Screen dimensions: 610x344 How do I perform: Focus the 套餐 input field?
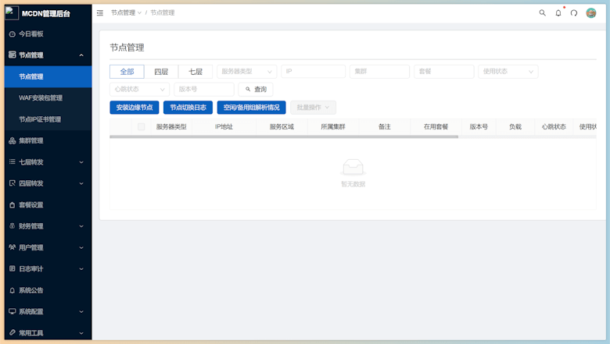[x=444, y=71]
